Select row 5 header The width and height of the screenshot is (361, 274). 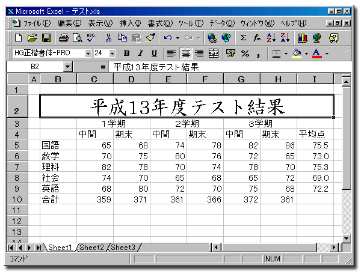tap(17, 145)
